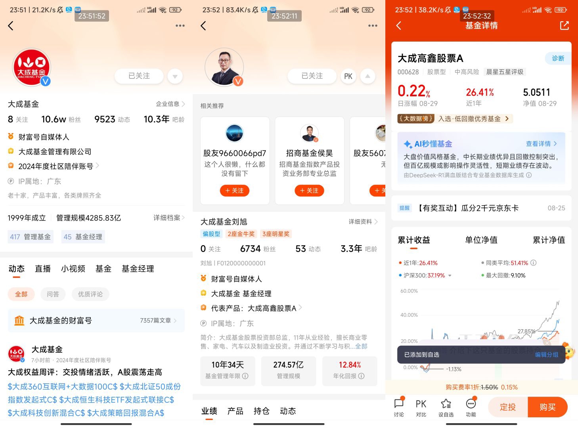
Task: Follow 股友9660066pd7 with 关注 button
Action: 235,191
